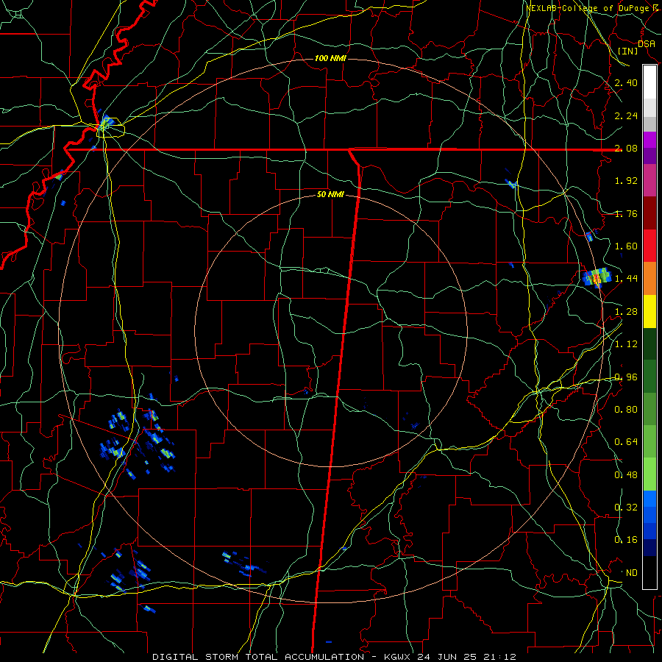Click the 2.24 legend value
Screen dimensions: 662x662
click(626, 116)
